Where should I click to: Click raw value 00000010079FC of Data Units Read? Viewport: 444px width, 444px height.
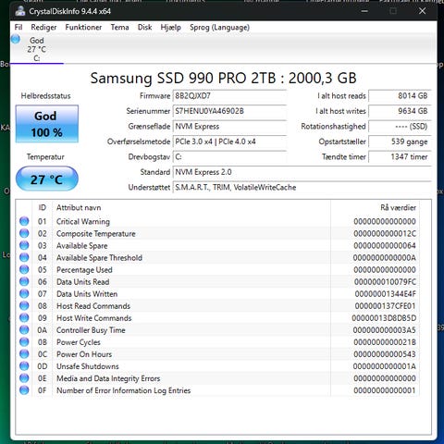point(385,282)
